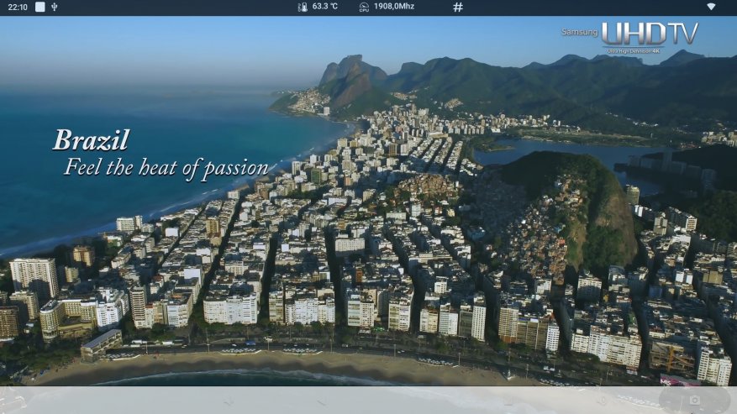
Task: Click the twin-peaked mountain in the video
Action: click(x=351, y=77)
